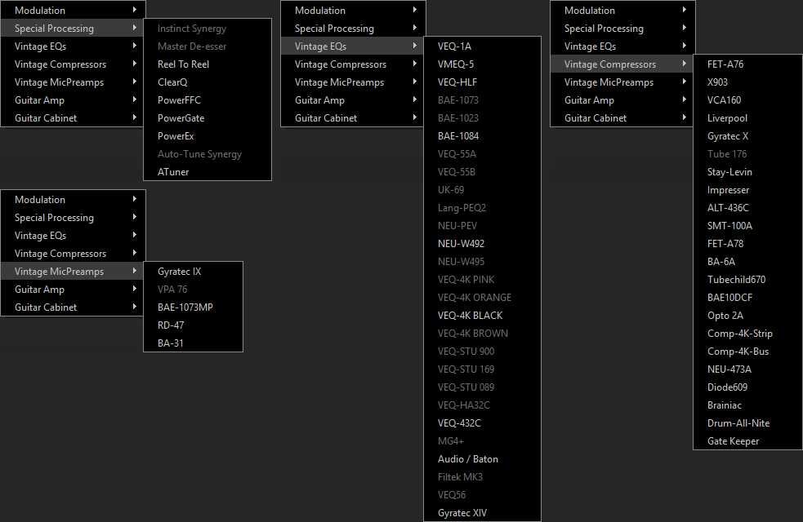Screen dimensions: 803x522
Task: Pick the Opto 2A compressor
Action: pos(747,316)
